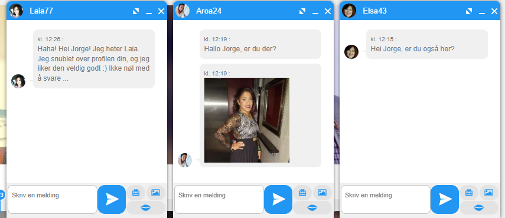Expand the Elsa43 chat window
Screen dimensions: 505x218
(x=469, y=11)
